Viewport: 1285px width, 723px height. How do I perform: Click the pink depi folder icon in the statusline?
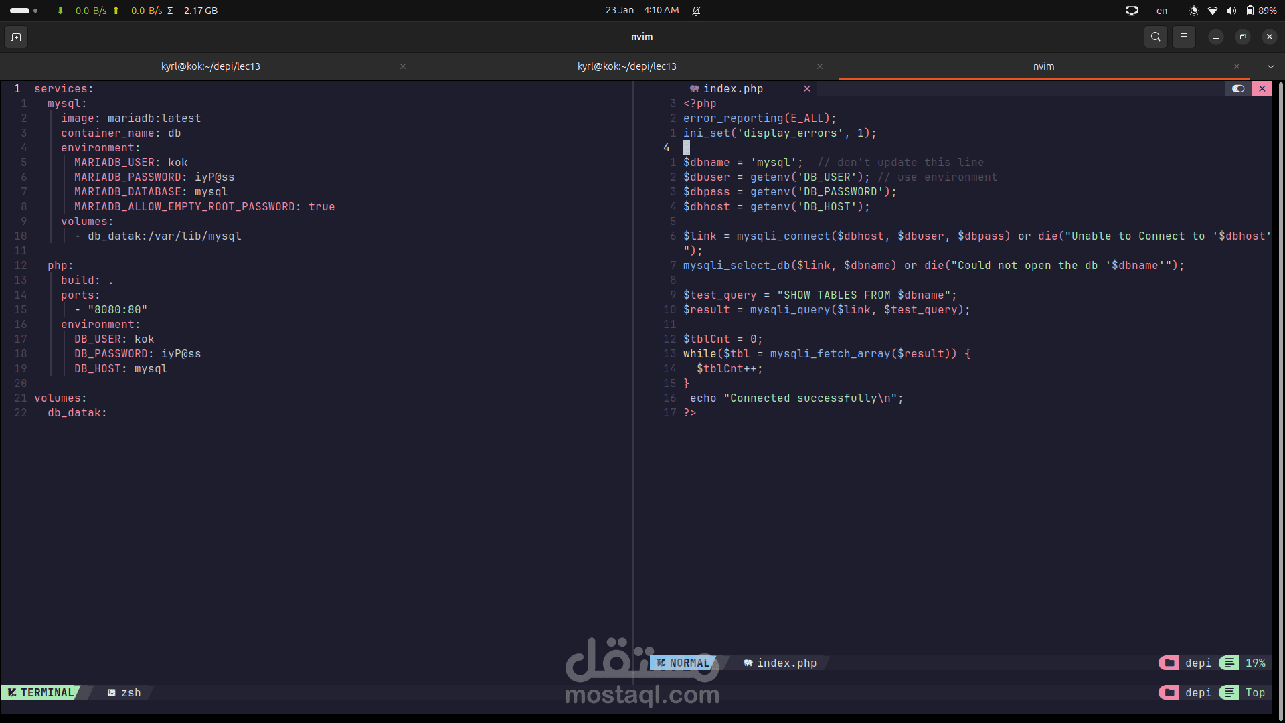(x=1169, y=663)
